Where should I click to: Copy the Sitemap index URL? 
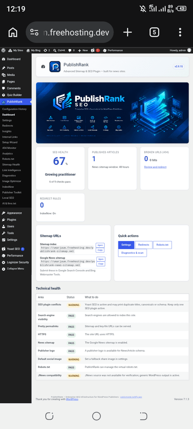100,250
